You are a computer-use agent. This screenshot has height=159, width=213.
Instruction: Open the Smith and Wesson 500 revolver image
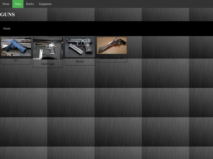point(112,46)
